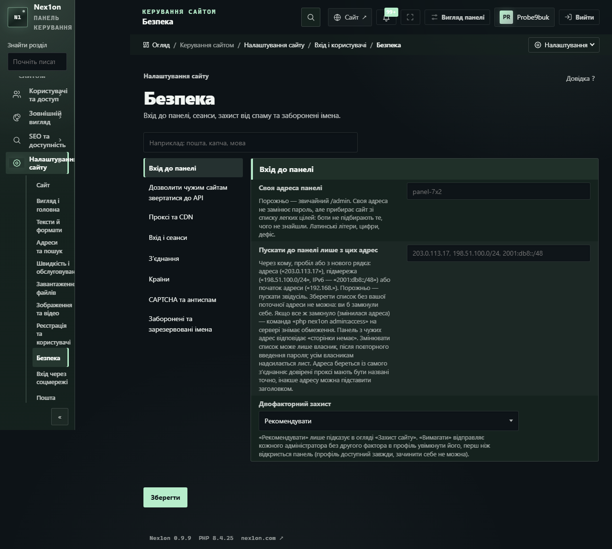Focus the allowed IP addresses input field

coord(499,253)
